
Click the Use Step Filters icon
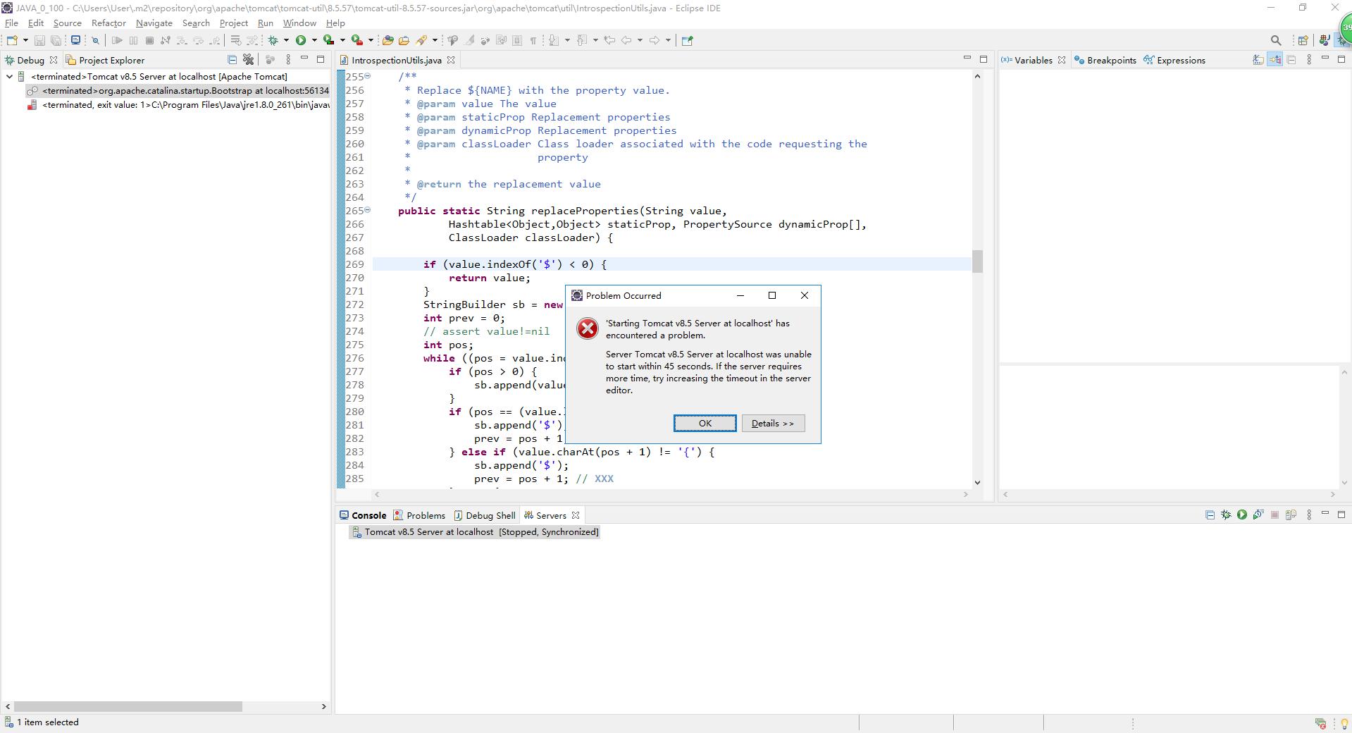[252, 40]
